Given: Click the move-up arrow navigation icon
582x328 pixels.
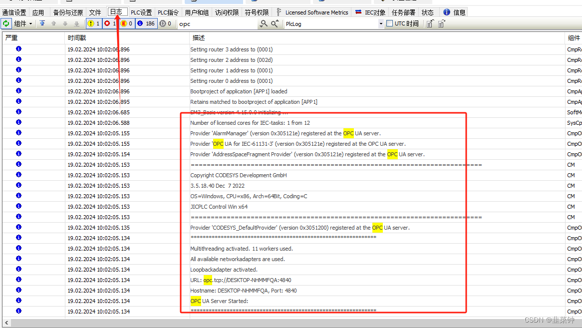Looking at the screenshot, I should click(x=53, y=23).
